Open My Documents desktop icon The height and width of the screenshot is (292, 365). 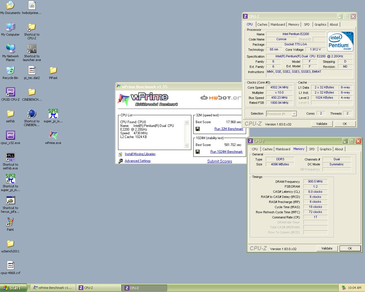[10, 8]
